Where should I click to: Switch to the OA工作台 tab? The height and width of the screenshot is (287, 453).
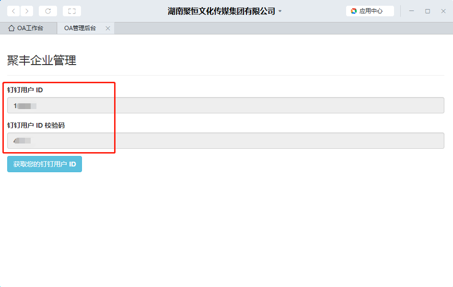(30, 28)
